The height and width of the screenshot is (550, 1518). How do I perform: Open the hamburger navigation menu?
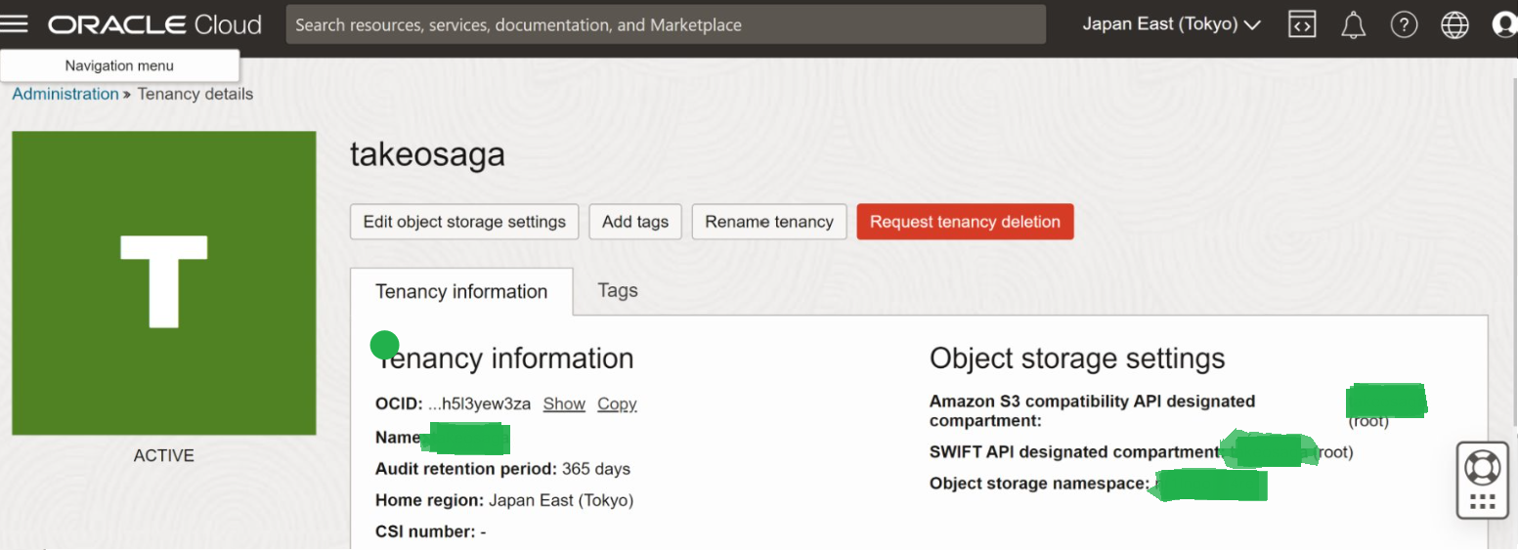tap(15, 24)
